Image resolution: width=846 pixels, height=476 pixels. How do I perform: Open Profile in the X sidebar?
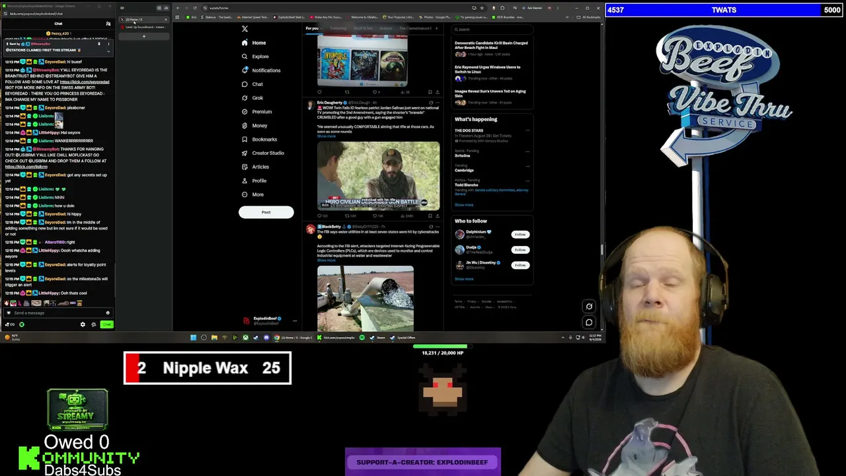[x=254, y=180]
